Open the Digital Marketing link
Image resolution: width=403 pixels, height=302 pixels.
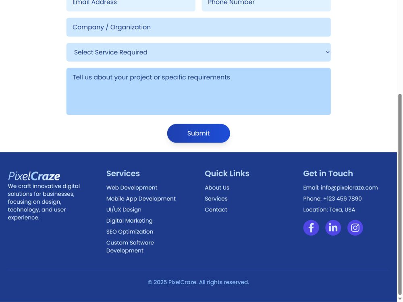[x=129, y=221]
